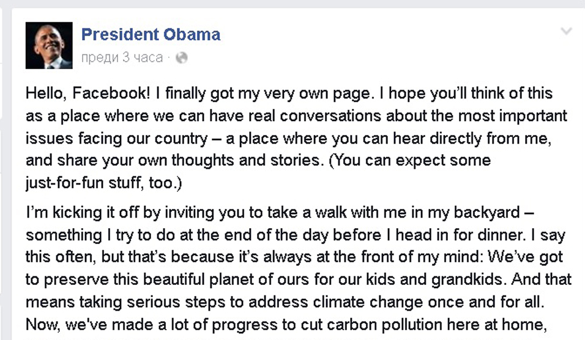Screen dimensions: 585x340
Task: Click the phrase "issues facing our country"
Action: click(117, 138)
